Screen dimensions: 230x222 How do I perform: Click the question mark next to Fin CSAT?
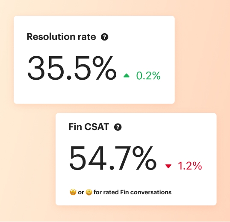point(118,127)
